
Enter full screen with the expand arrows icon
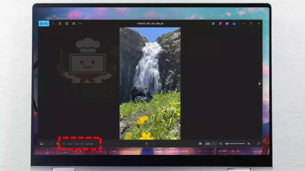258,144
